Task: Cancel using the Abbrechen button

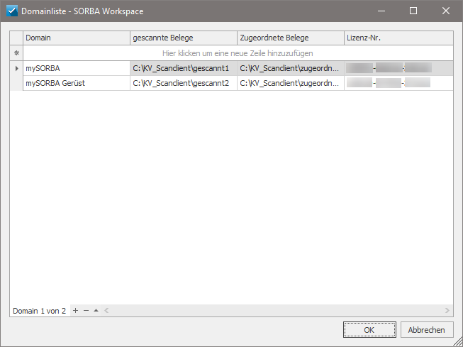Action: coord(427,330)
